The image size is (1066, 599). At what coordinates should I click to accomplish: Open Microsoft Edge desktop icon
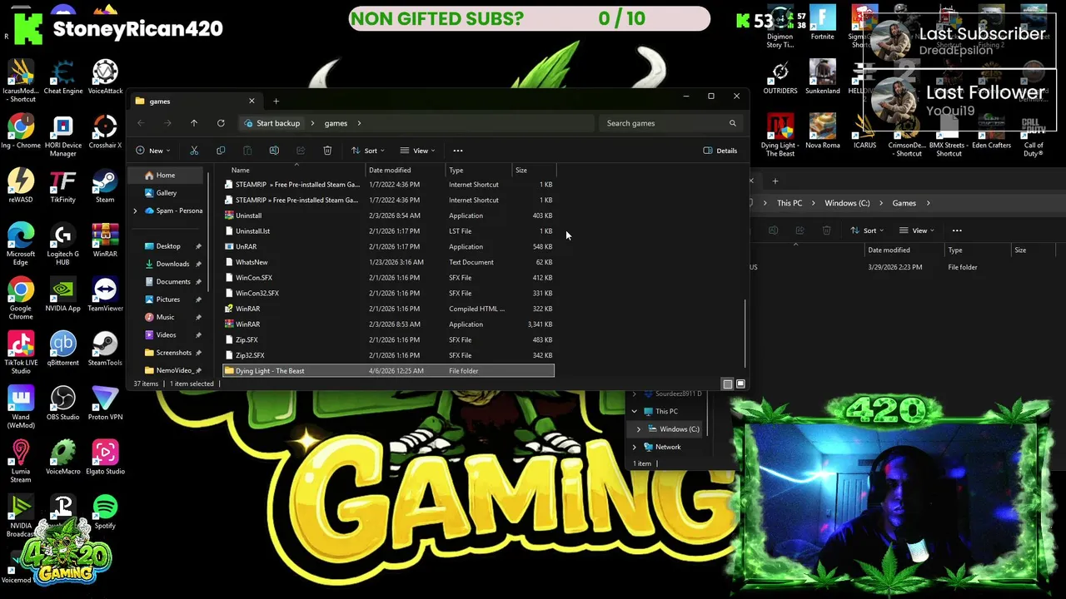(x=21, y=245)
